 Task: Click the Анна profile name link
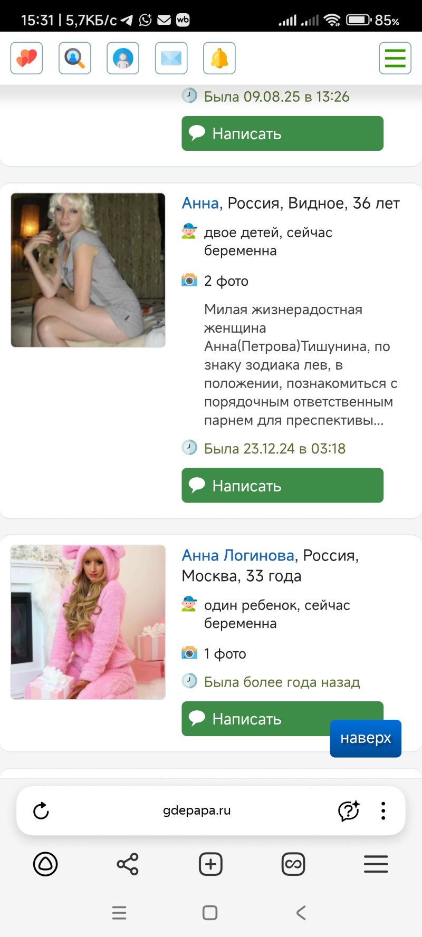pyautogui.click(x=200, y=203)
